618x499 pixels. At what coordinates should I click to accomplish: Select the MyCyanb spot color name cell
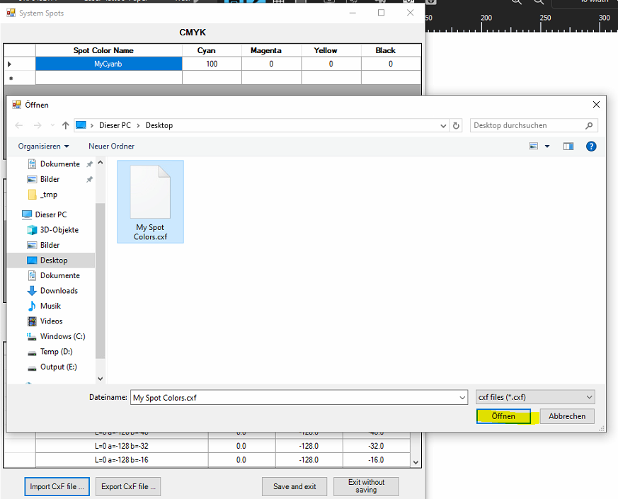(109, 64)
